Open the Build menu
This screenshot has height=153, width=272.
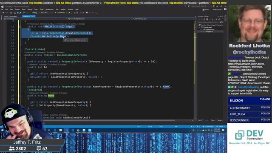pos(24,9)
